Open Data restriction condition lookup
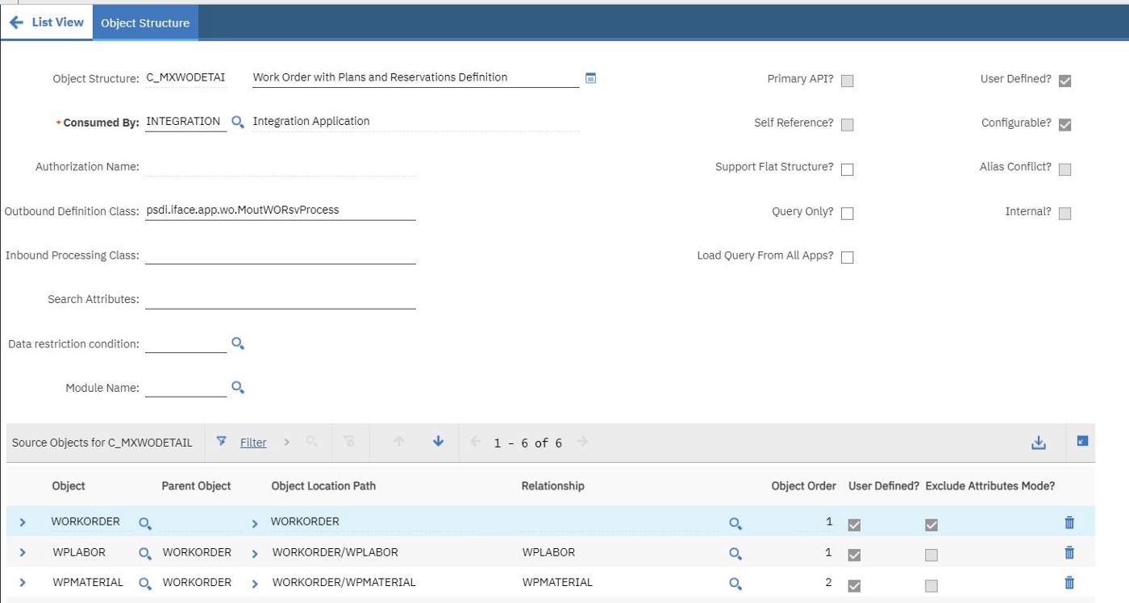The height and width of the screenshot is (603, 1129). pos(238,343)
